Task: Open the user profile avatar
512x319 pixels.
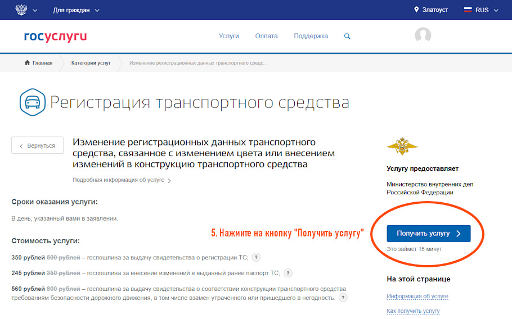Action: 423,35
